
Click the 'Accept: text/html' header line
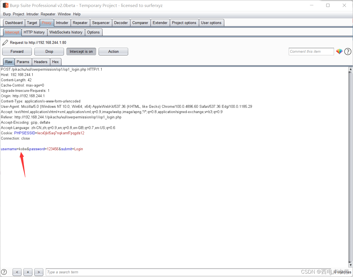[x=112, y=112]
